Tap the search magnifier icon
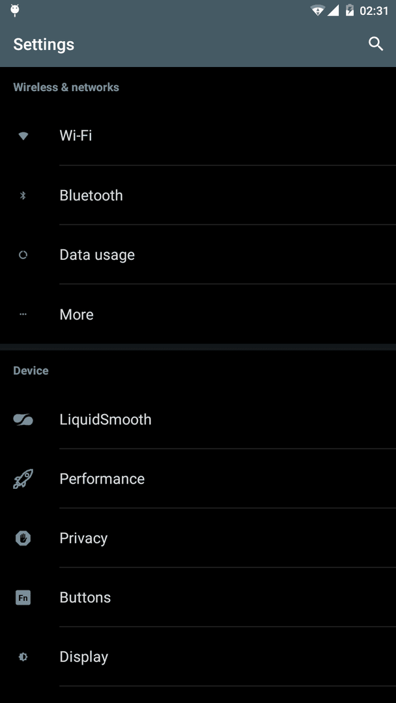The height and width of the screenshot is (703, 396). 375,44
